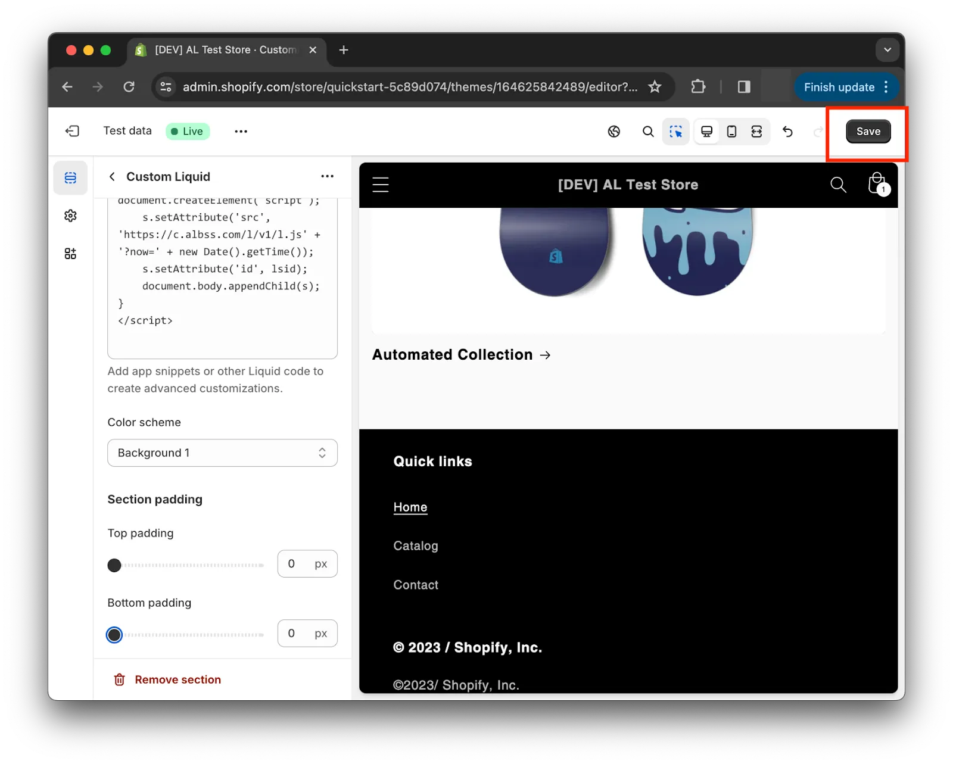This screenshot has height=764, width=953.
Task: Open Custom Liquid panel more options
Action: tap(327, 176)
